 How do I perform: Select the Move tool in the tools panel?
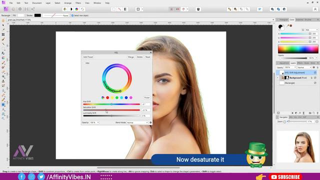pyautogui.click(x=3, y=25)
